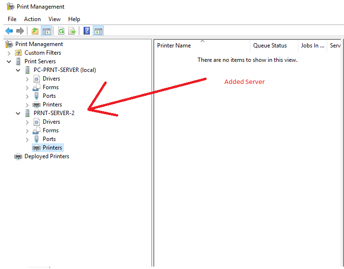Screen dimensions: 344x269
Task: Collapse the PRNT-SERVER-2 node
Action: [18, 113]
